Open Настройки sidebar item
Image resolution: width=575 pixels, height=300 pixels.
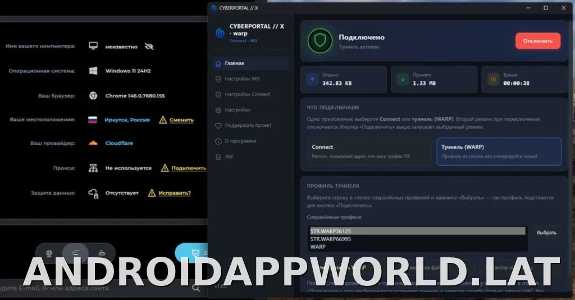250,110
